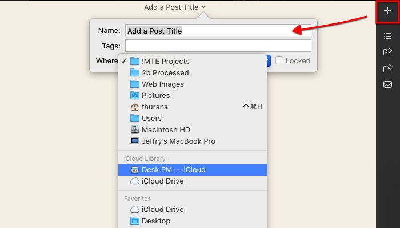Choose !MTE Projects folder

(165, 61)
